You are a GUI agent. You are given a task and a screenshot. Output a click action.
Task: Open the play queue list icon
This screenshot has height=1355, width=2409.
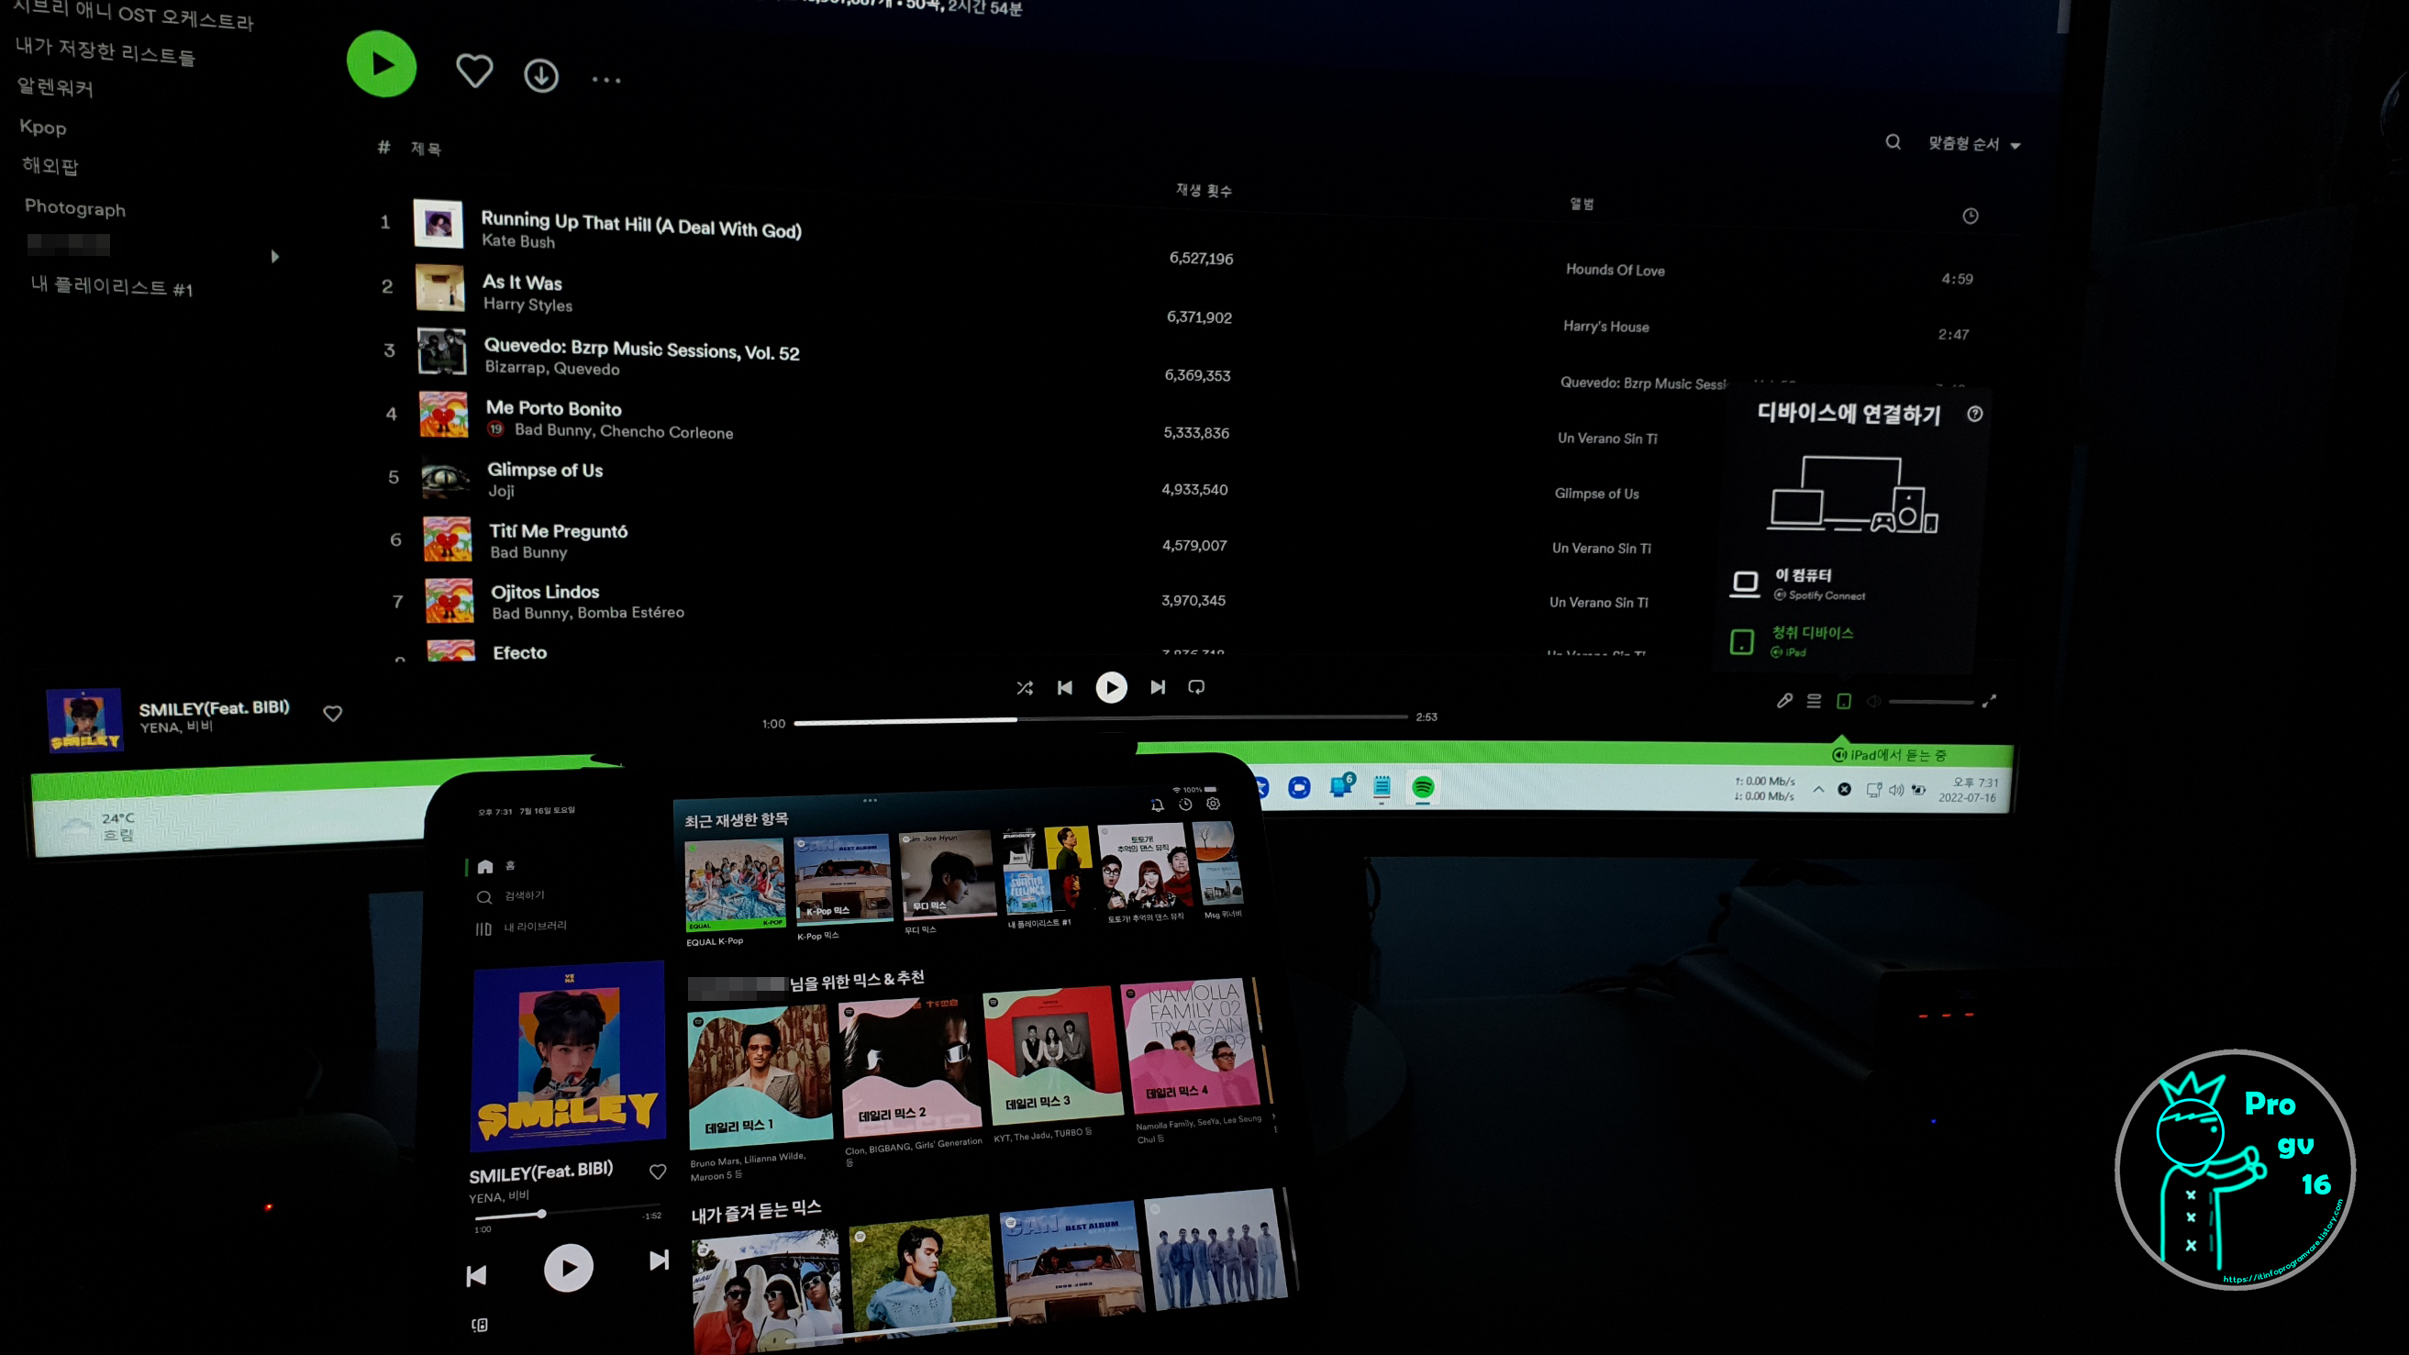coord(1814,700)
